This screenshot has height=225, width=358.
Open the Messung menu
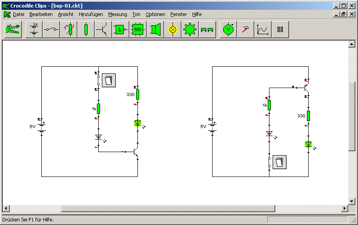click(x=117, y=14)
